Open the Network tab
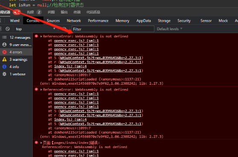 tap(74, 20)
